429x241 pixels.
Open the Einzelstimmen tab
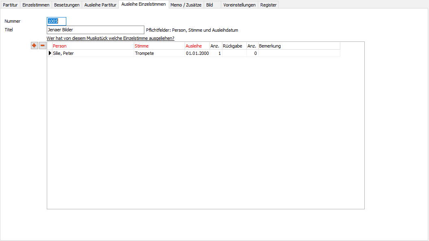[x=36, y=5]
